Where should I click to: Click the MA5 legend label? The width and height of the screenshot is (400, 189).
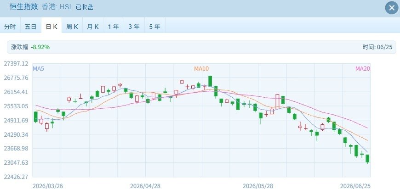point(39,68)
